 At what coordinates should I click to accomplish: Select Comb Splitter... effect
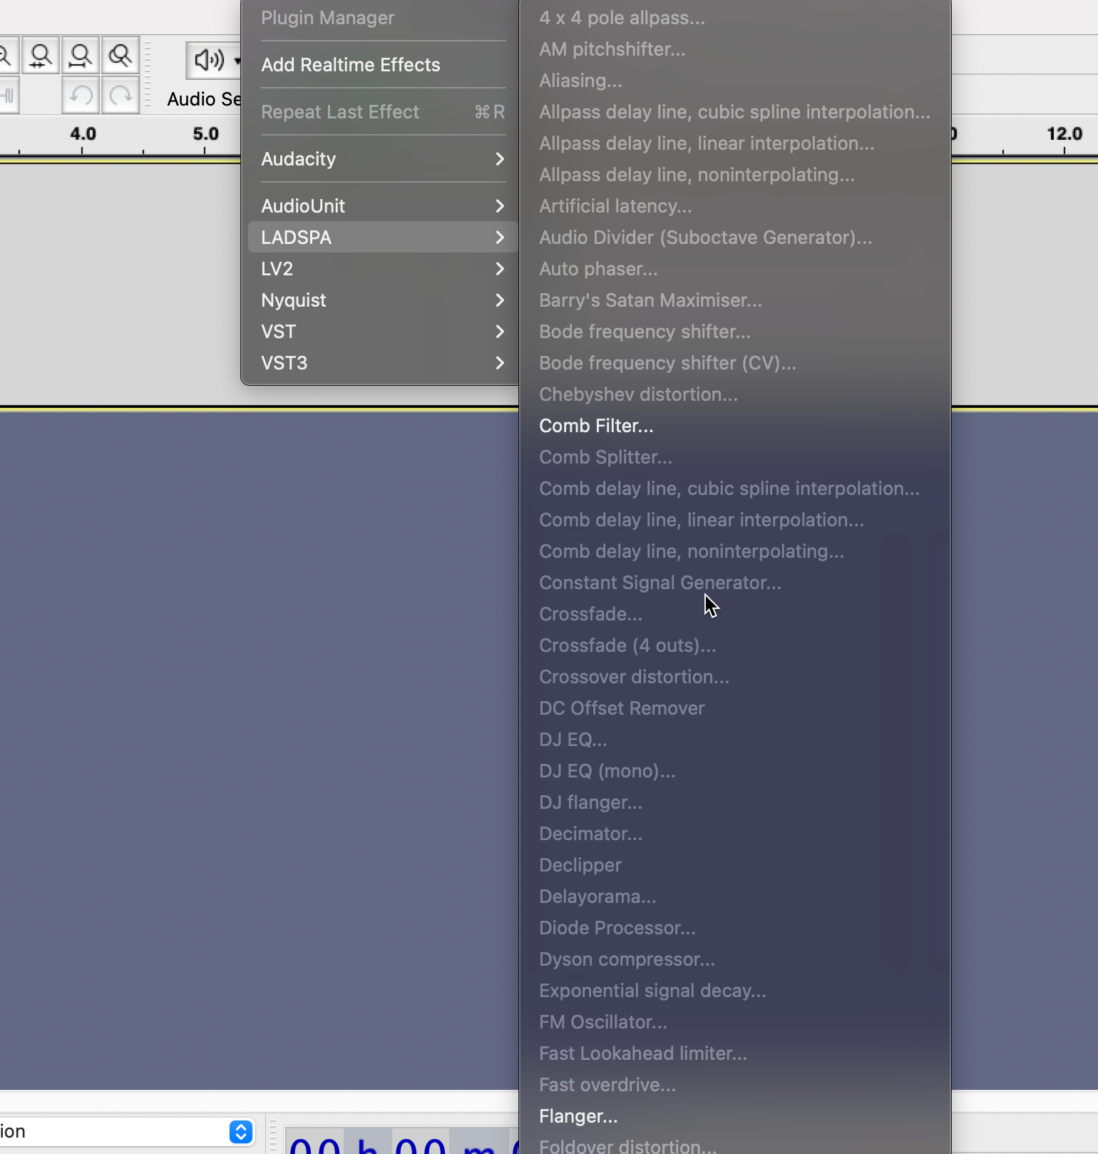point(735,457)
